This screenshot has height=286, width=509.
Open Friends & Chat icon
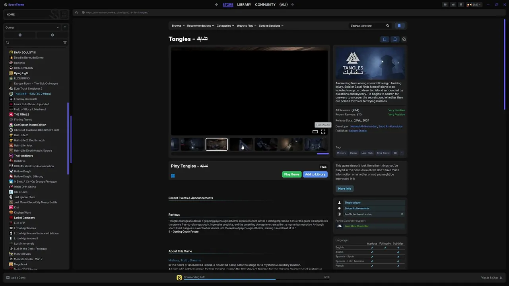click(501, 278)
